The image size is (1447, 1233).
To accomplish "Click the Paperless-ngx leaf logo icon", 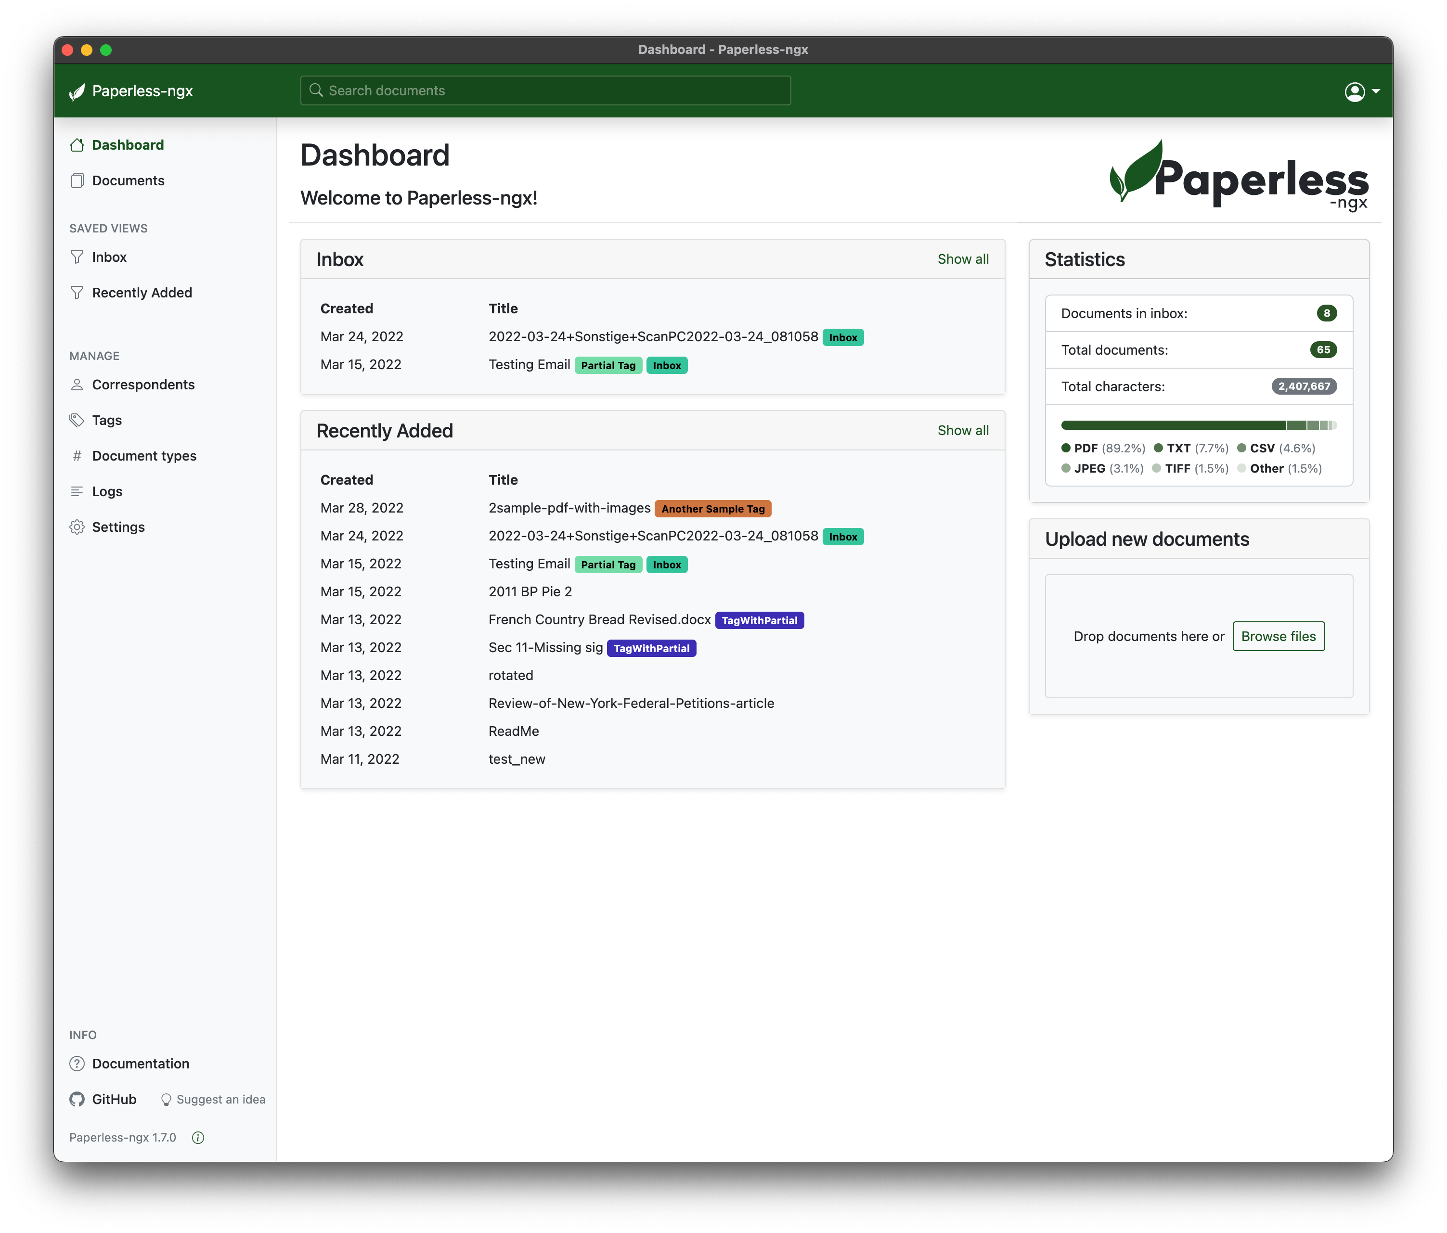I will click(x=77, y=91).
